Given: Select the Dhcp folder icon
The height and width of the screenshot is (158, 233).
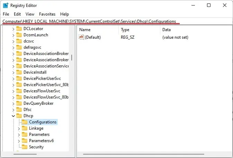Looking at the screenshot, I should pos(19,116).
